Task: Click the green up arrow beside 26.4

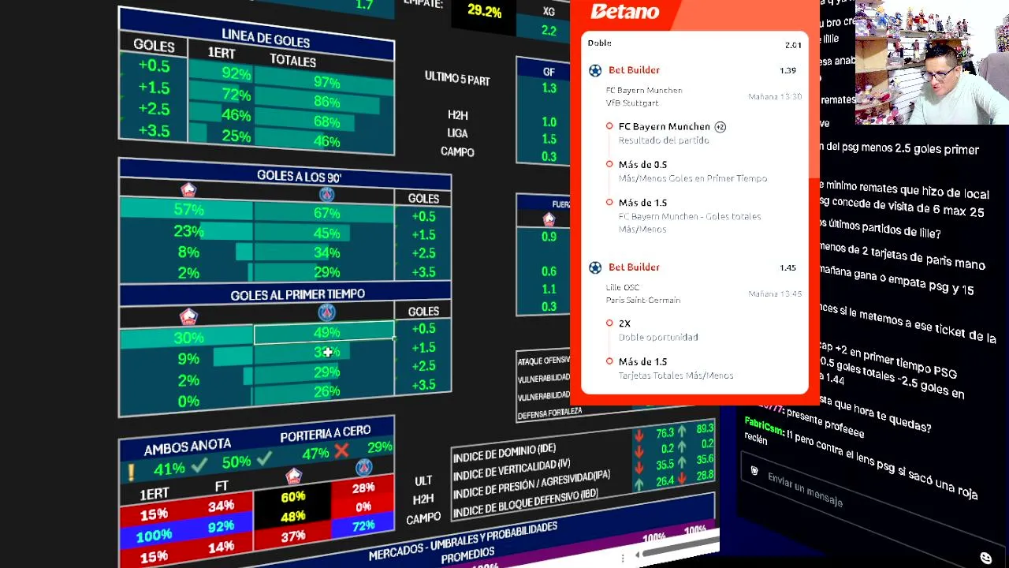Action: (x=639, y=483)
